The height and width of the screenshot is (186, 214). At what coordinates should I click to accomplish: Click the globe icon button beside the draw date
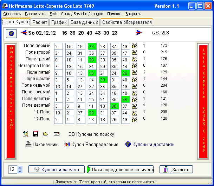(11, 34)
